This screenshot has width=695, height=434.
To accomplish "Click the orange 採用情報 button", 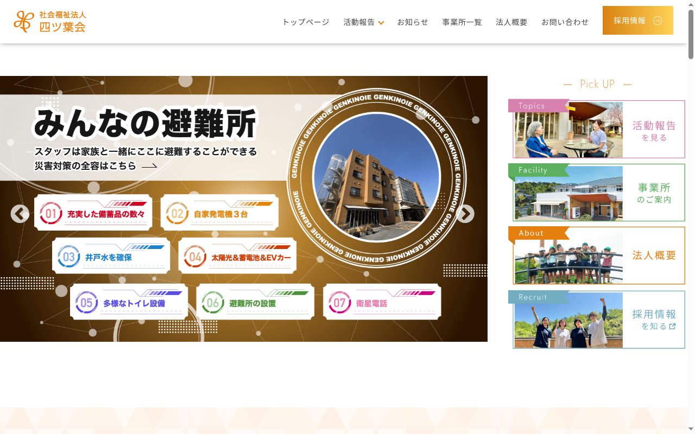I will click(638, 21).
